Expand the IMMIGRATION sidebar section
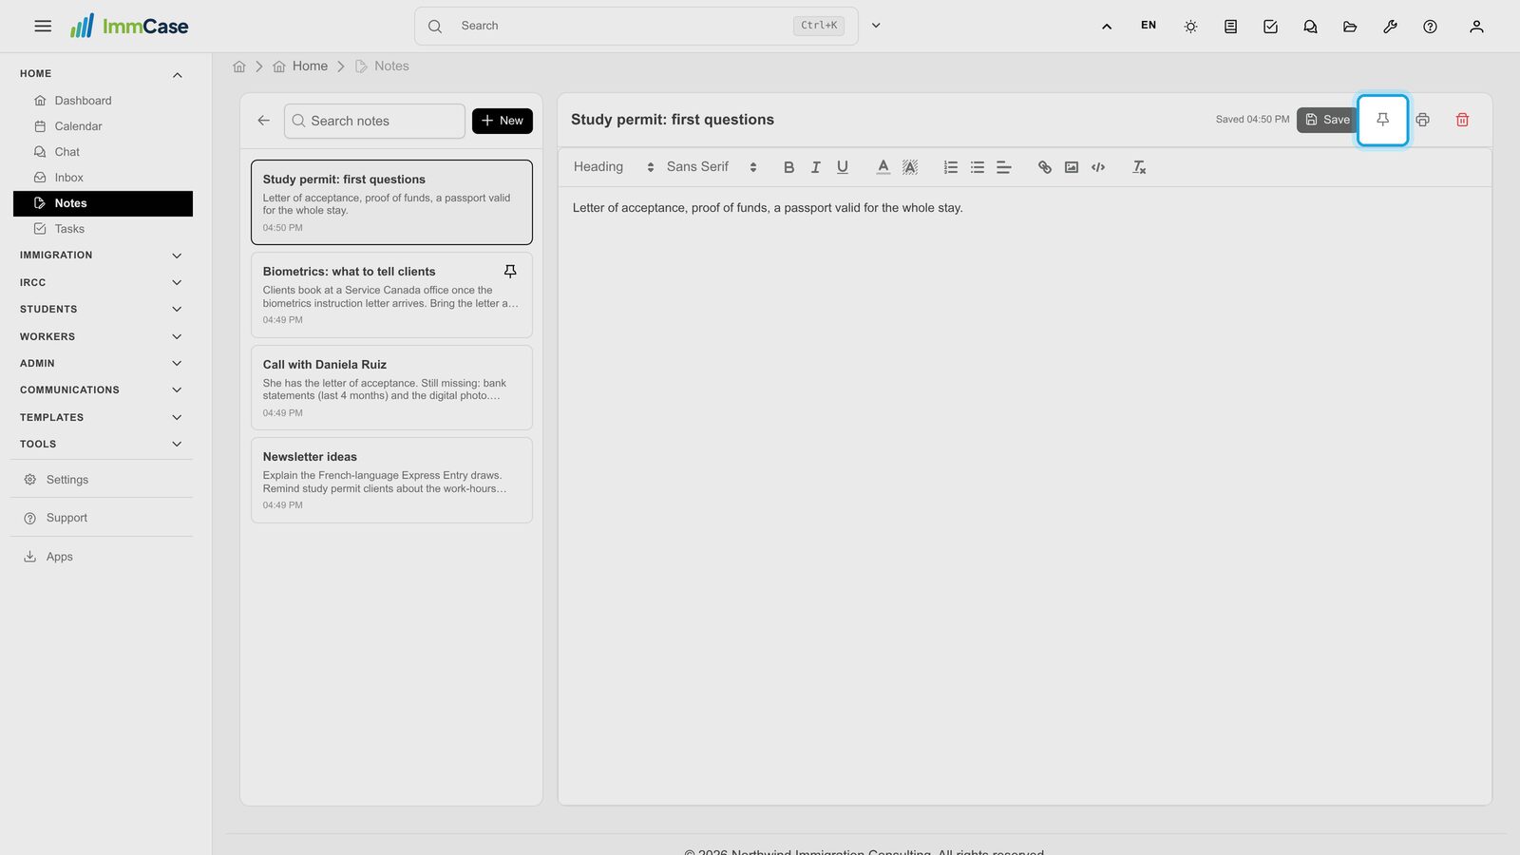 [x=103, y=256]
